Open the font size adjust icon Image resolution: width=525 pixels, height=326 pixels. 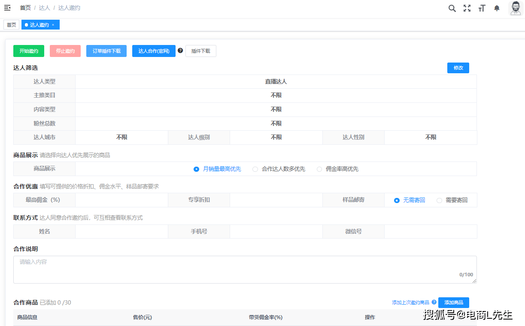point(482,8)
